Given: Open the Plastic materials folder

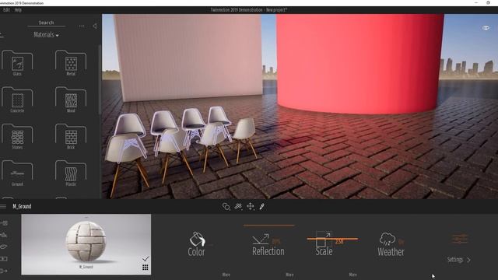Looking at the screenshot, I should coord(71,173).
